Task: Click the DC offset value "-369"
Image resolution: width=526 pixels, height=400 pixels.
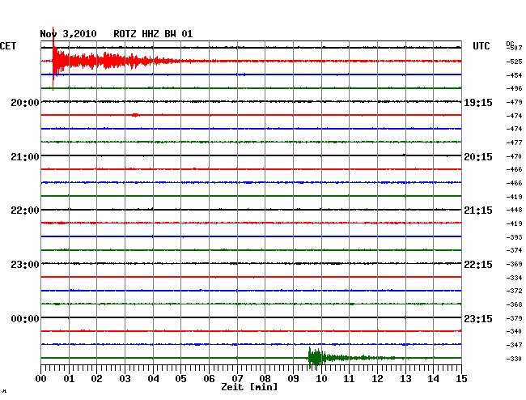Action: click(514, 264)
